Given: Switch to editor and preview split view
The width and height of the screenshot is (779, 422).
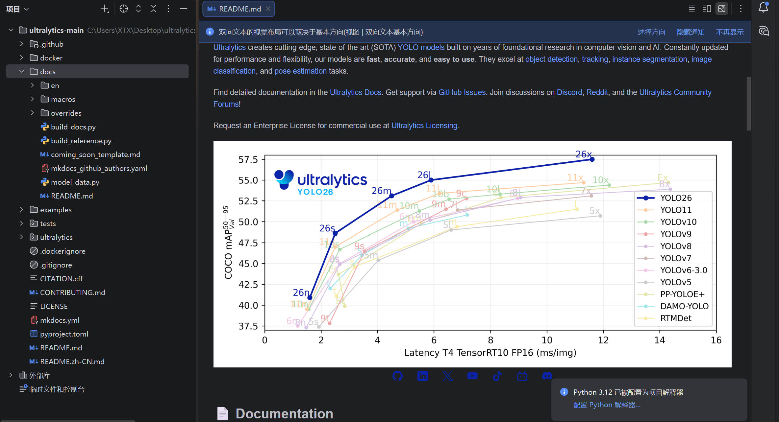Looking at the screenshot, I should [707, 9].
